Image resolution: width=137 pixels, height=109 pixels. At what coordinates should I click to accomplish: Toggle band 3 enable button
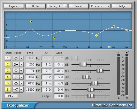8,71
